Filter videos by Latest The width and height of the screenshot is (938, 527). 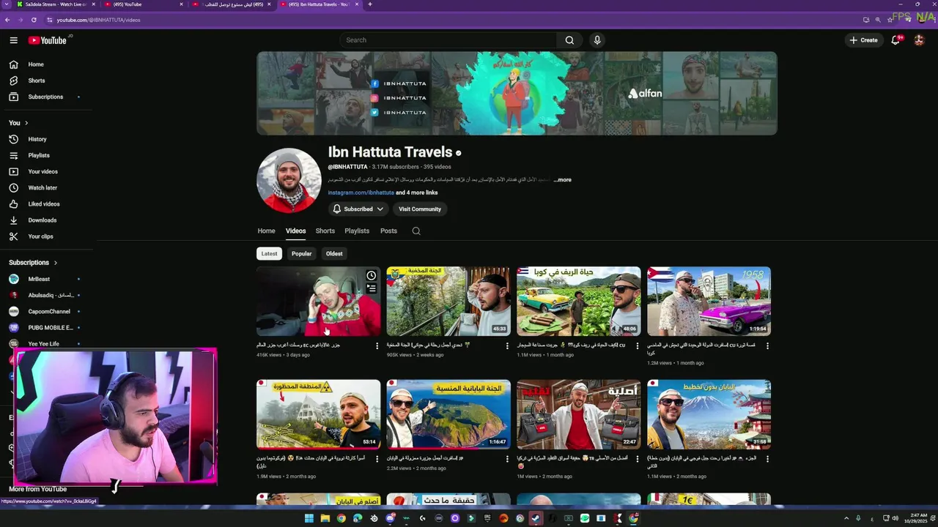coord(269,254)
